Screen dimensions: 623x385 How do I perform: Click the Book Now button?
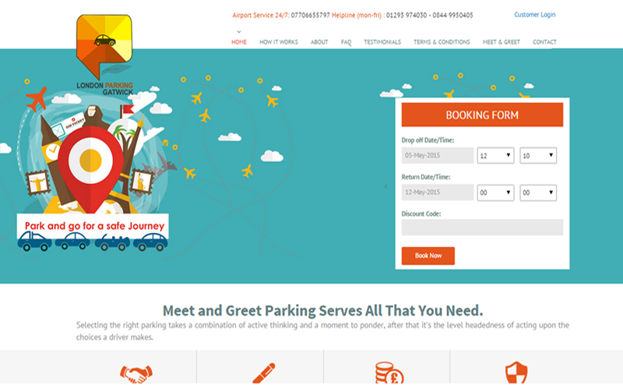pos(428,256)
